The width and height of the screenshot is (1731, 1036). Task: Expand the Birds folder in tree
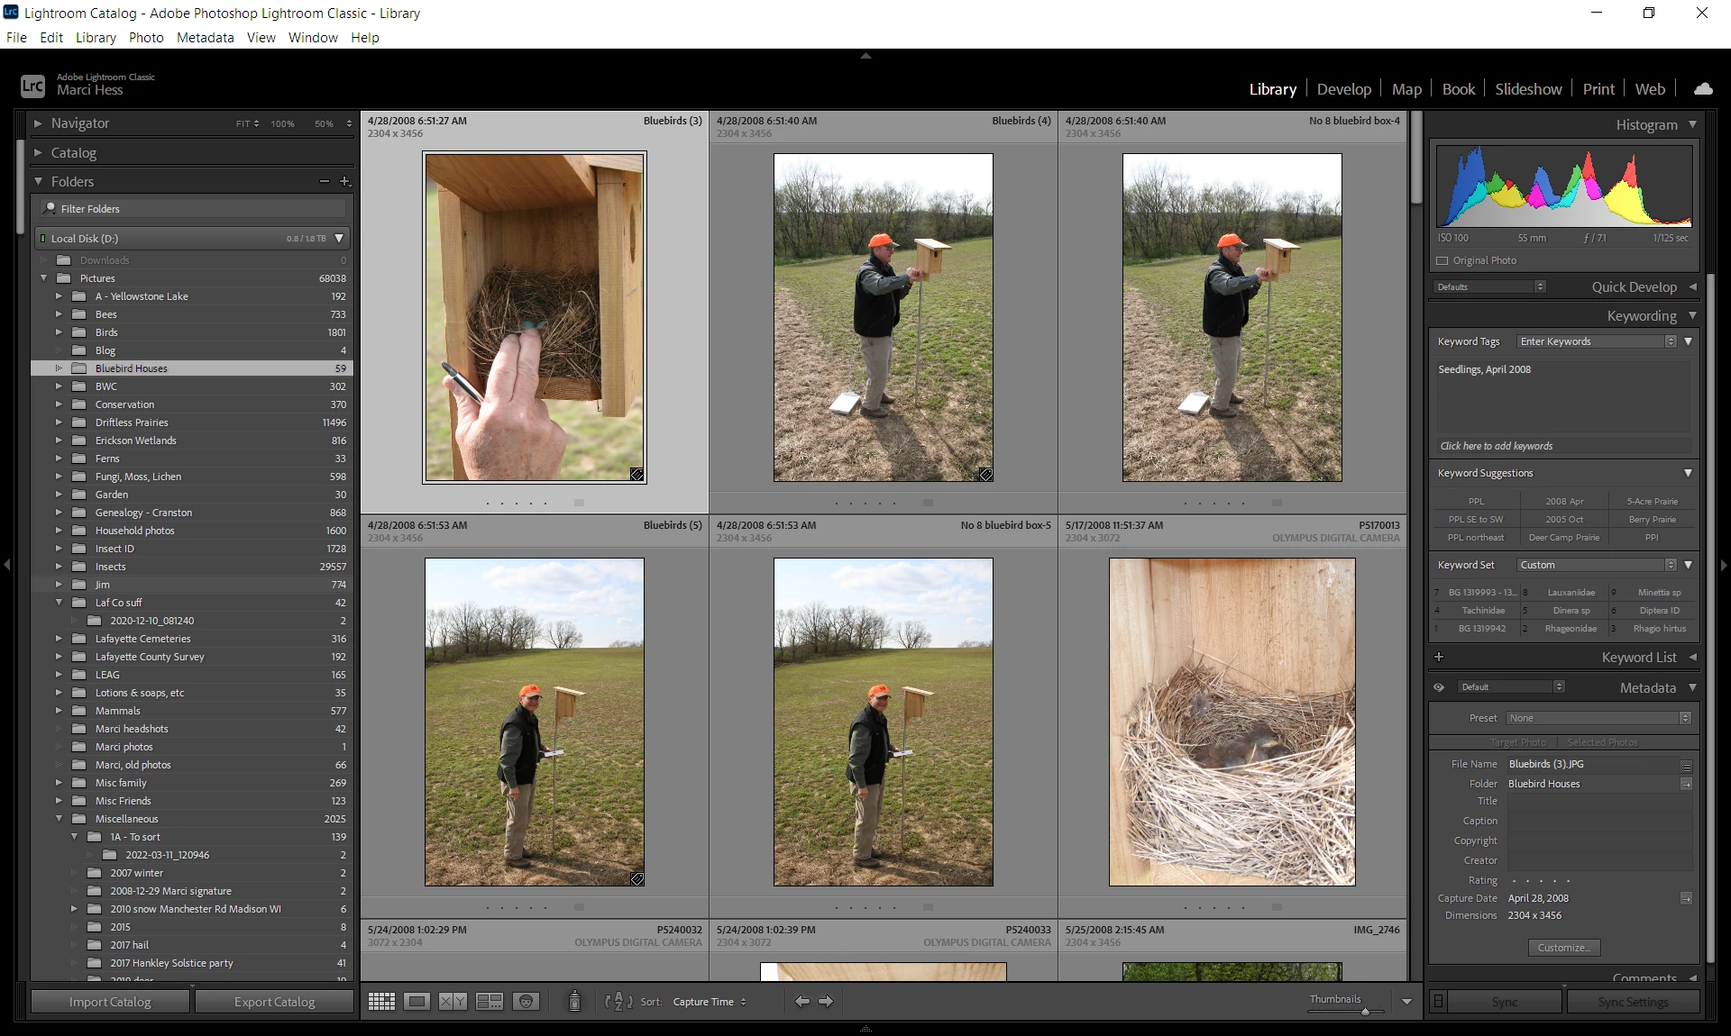[x=59, y=332]
